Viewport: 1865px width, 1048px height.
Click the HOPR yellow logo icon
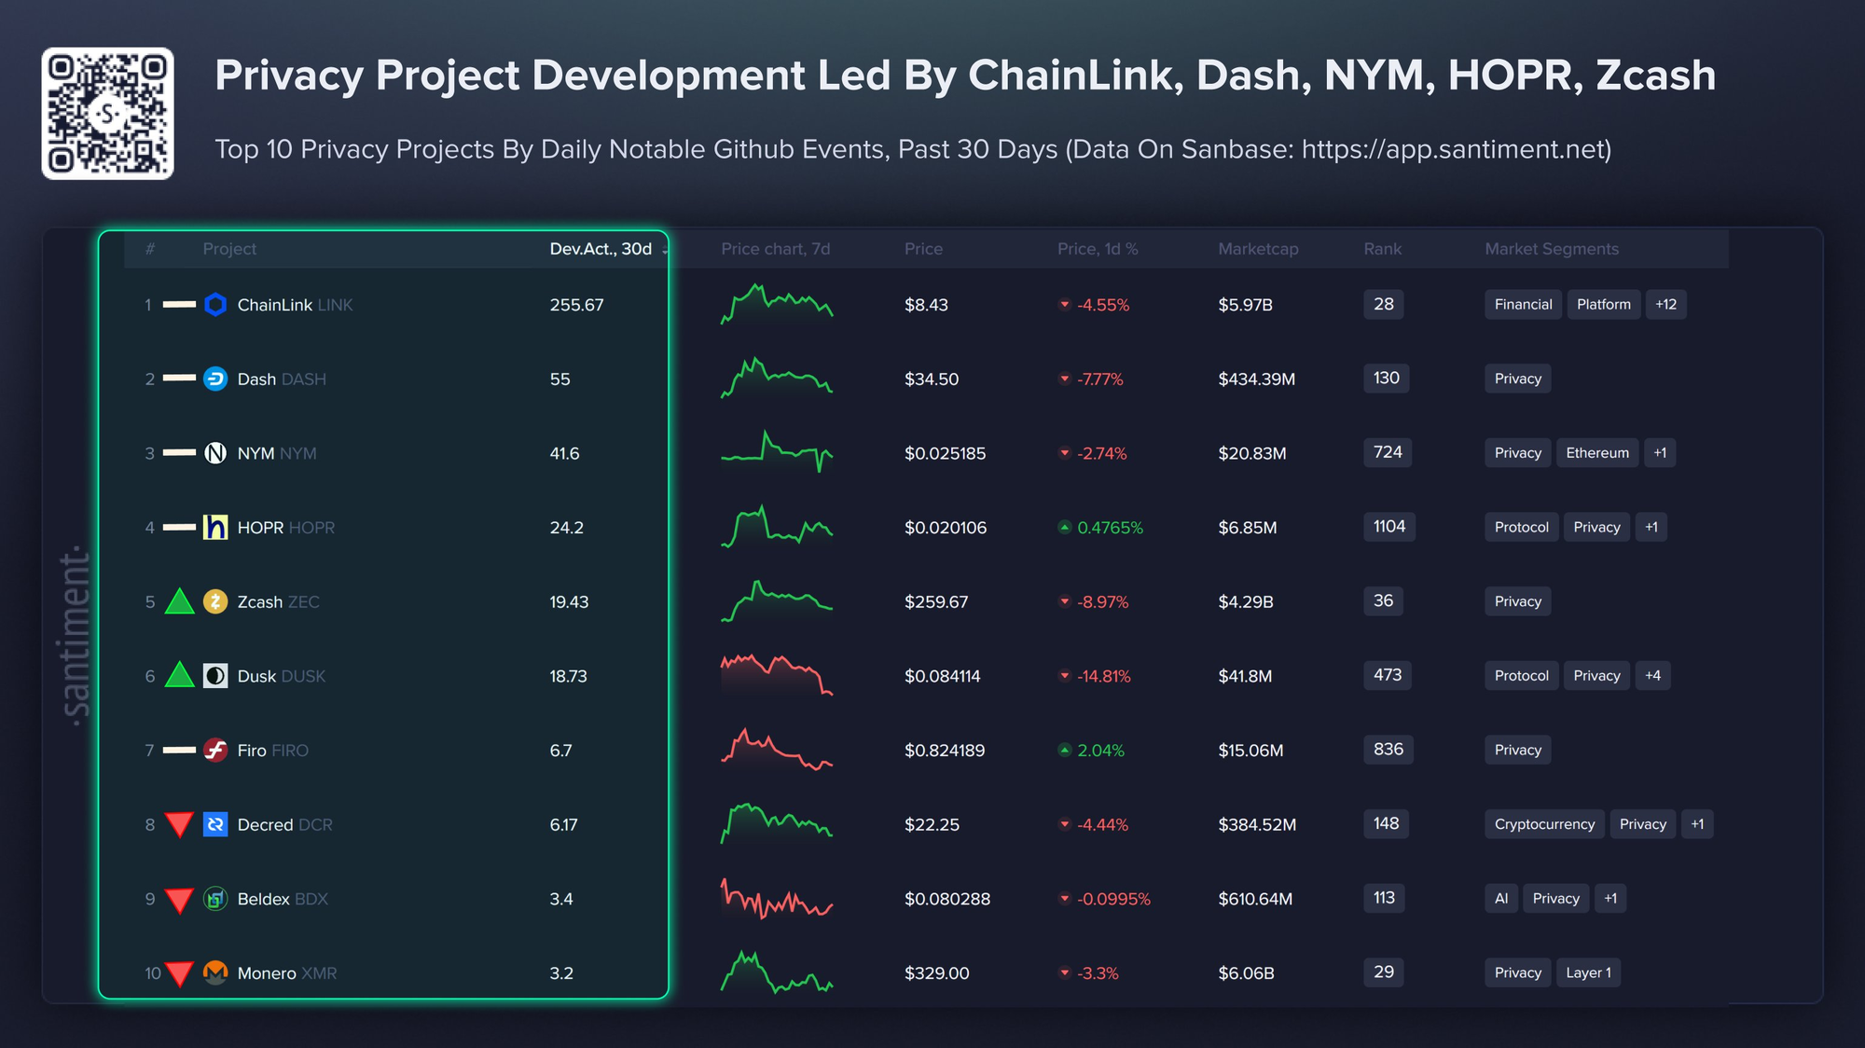[215, 528]
